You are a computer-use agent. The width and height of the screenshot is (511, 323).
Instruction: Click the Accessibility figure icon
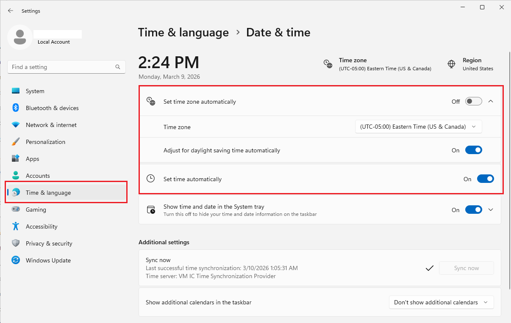coord(16,226)
